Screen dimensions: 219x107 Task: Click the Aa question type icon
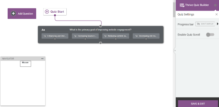coord(43,30)
